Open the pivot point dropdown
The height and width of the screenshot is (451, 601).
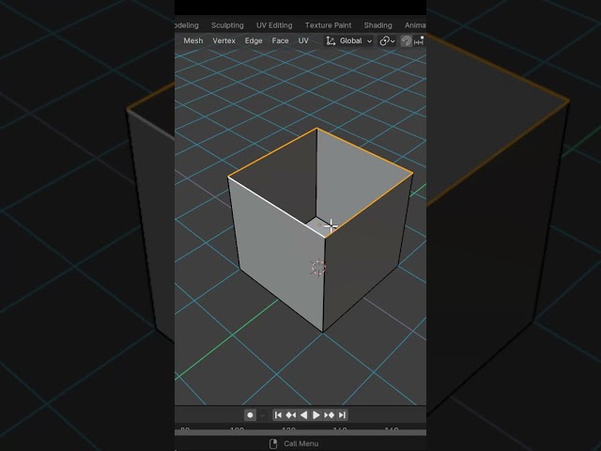[x=387, y=40]
